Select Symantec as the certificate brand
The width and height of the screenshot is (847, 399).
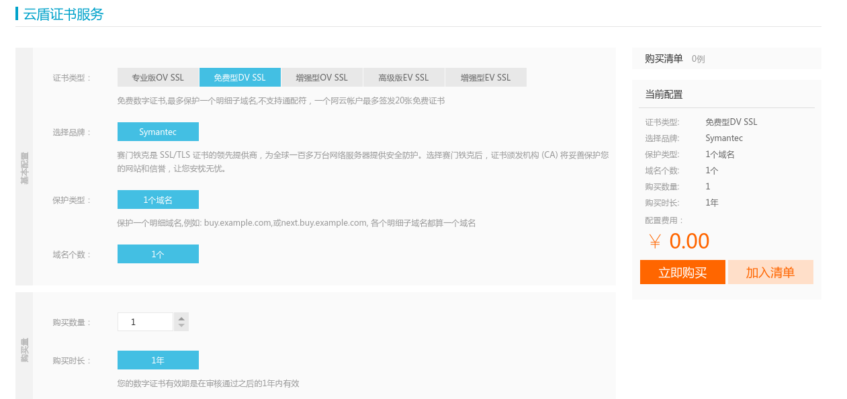point(158,131)
